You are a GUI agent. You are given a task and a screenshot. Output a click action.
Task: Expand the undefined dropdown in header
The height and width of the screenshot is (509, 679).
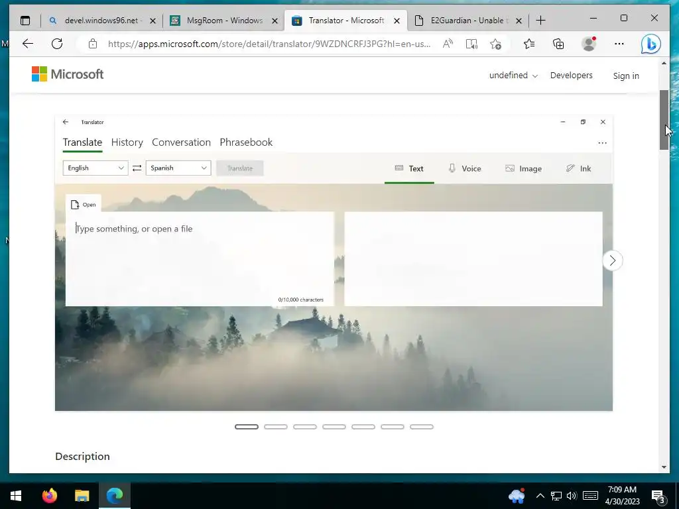tap(514, 76)
